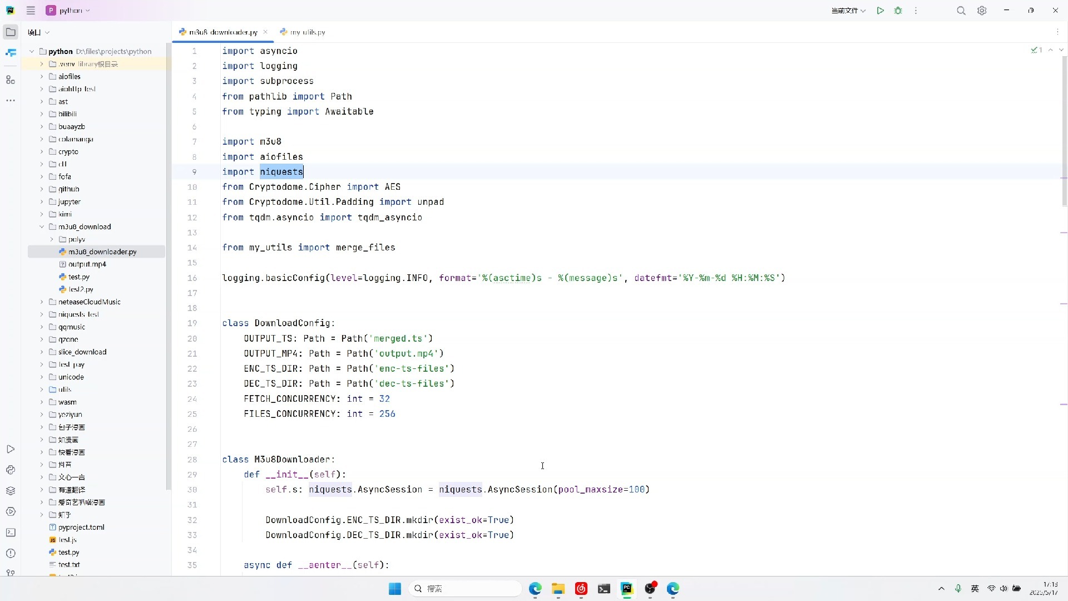Collapse the m3u8_download folder
The image size is (1068, 601).
(x=42, y=226)
